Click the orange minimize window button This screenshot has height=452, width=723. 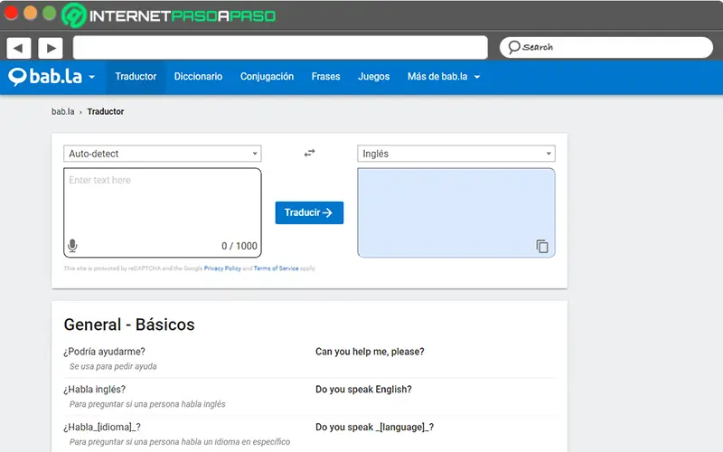point(30,13)
